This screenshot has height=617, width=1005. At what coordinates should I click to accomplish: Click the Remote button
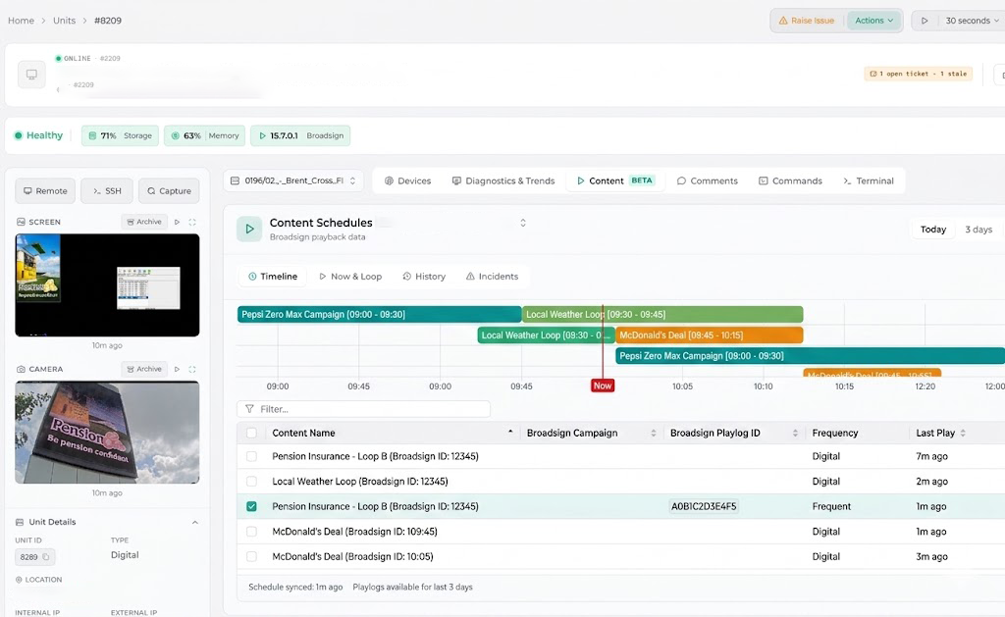[x=45, y=191]
